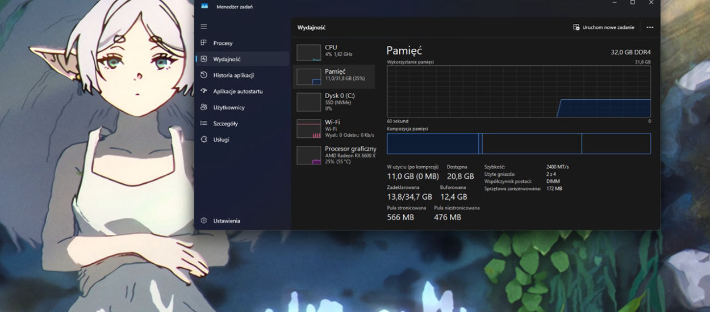Open Historia aplikacji page
The width and height of the screenshot is (710, 312).
click(x=242, y=75)
